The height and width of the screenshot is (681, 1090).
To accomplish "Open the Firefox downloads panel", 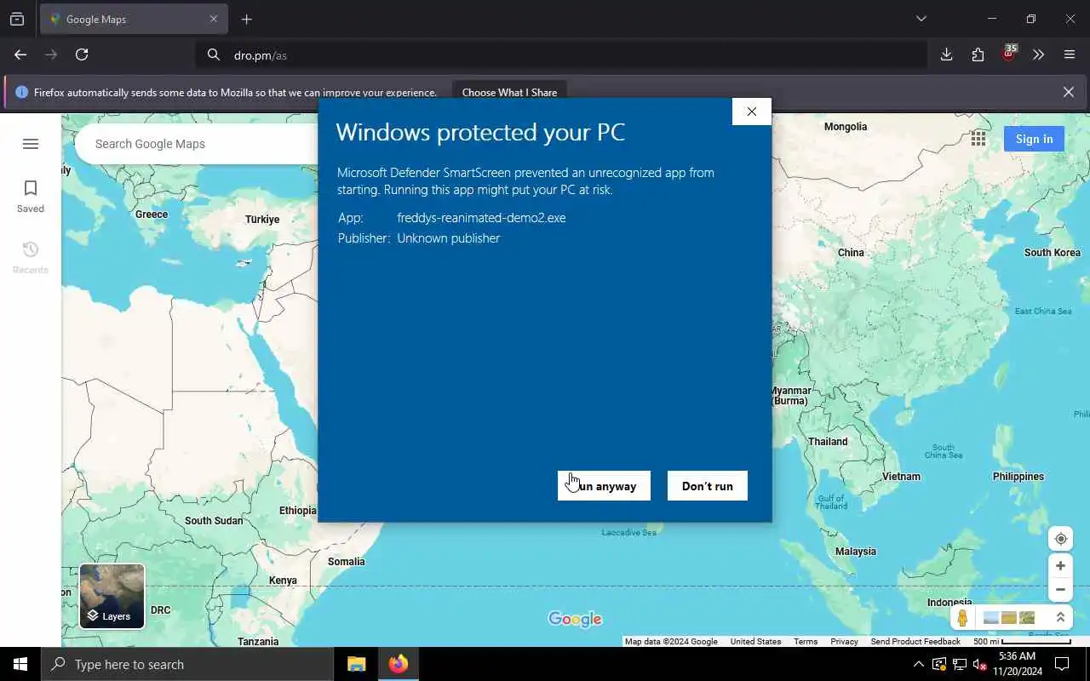I will click(x=946, y=54).
